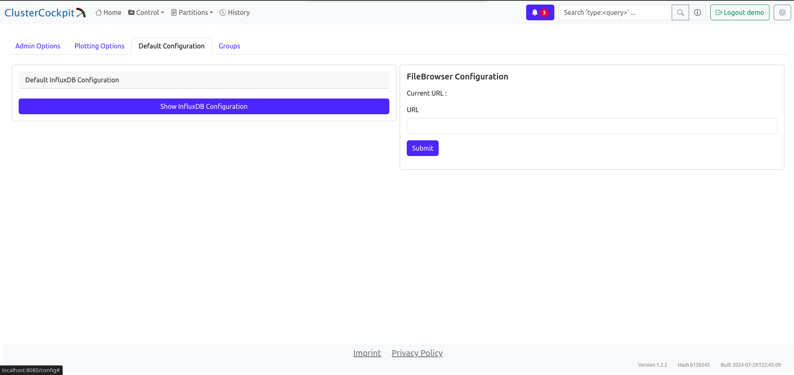Focus the search query box
This screenshot has height=375, width=794.
coord(615,12)
